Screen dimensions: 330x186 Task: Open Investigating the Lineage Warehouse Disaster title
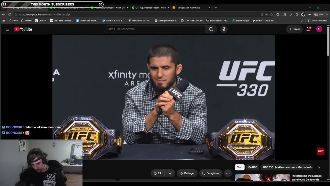(x=307, y=178)
